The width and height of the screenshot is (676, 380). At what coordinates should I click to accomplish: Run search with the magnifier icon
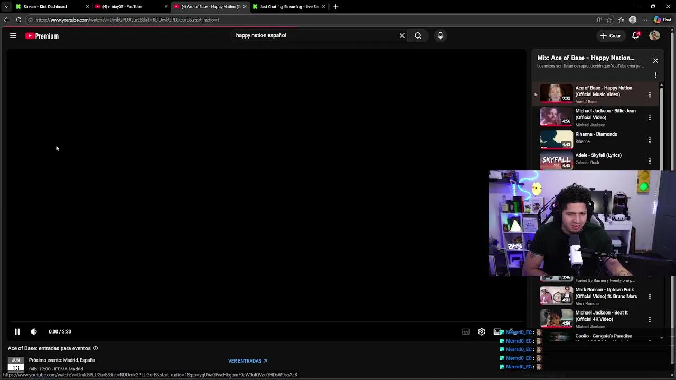pyautogui.click(x=418, y=36)
